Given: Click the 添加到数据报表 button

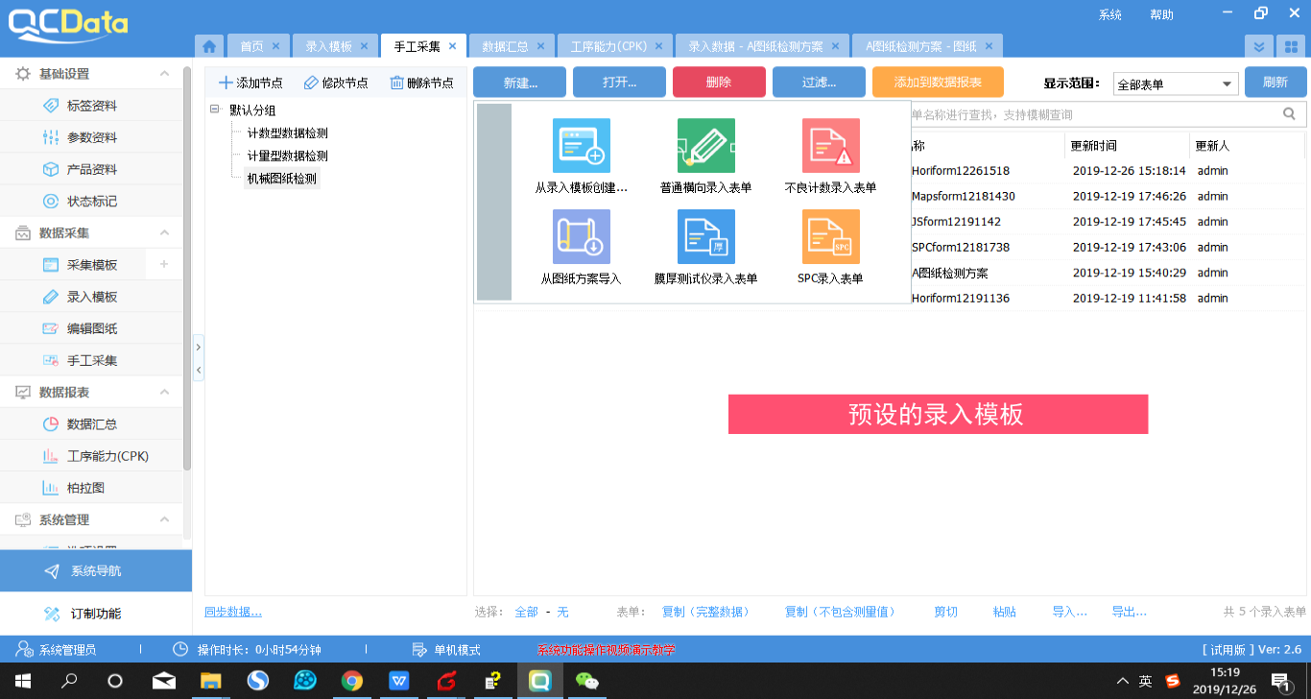Looking at the screenshot, I should click(938, 82).
